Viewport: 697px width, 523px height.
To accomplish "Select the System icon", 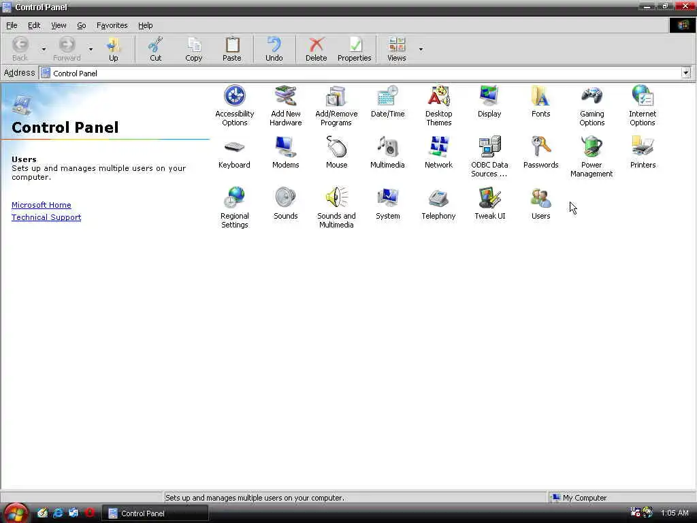I will click(x=387, y=204).
